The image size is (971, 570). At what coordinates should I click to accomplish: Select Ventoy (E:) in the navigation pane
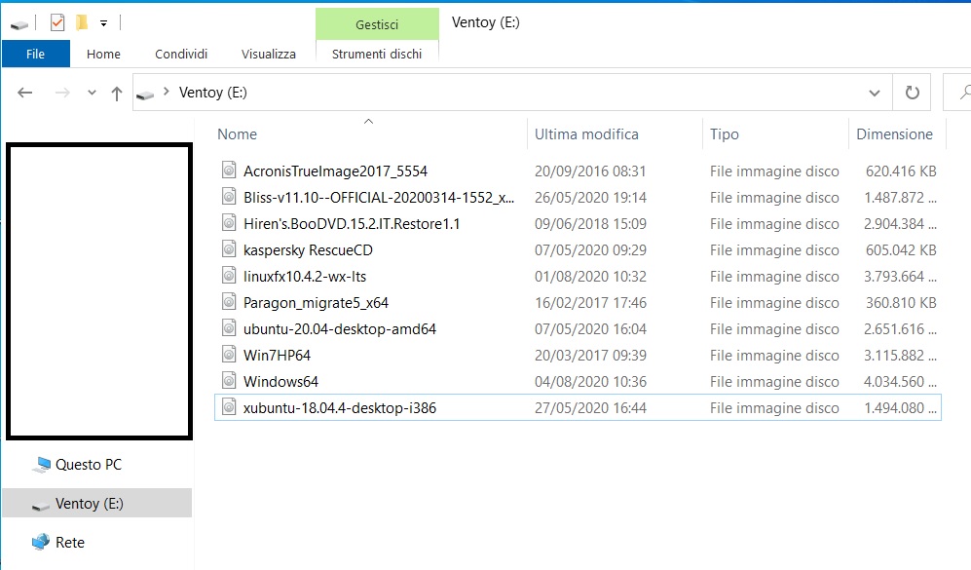tap(90, 504)
